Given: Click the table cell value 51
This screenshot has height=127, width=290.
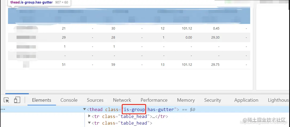Looking at the screenshot, I should 64,65.
